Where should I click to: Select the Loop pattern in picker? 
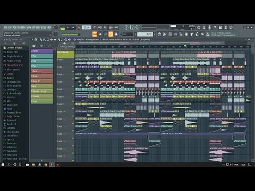coord(42,101)
